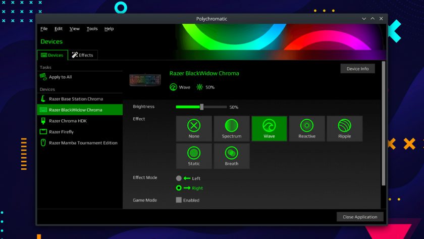Screen dimensions: 424x239
Task: Open the Device Info dialog
Action: 357,69
